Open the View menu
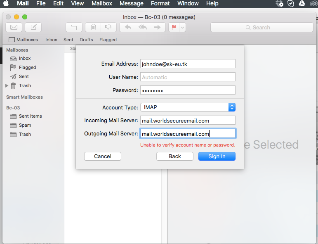 (x=77, y=3)
